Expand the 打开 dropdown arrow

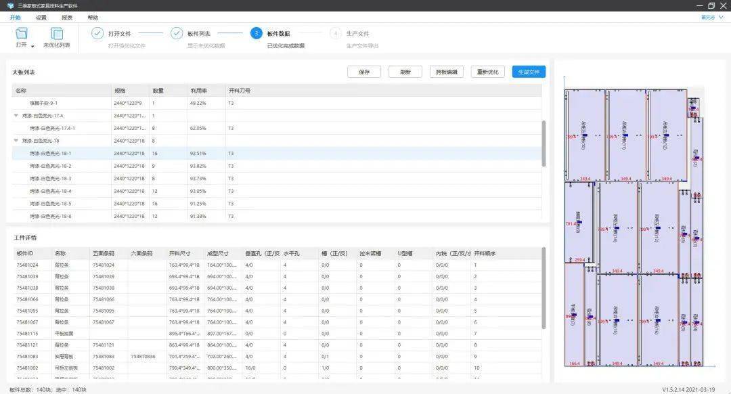(x=32, y=46)
